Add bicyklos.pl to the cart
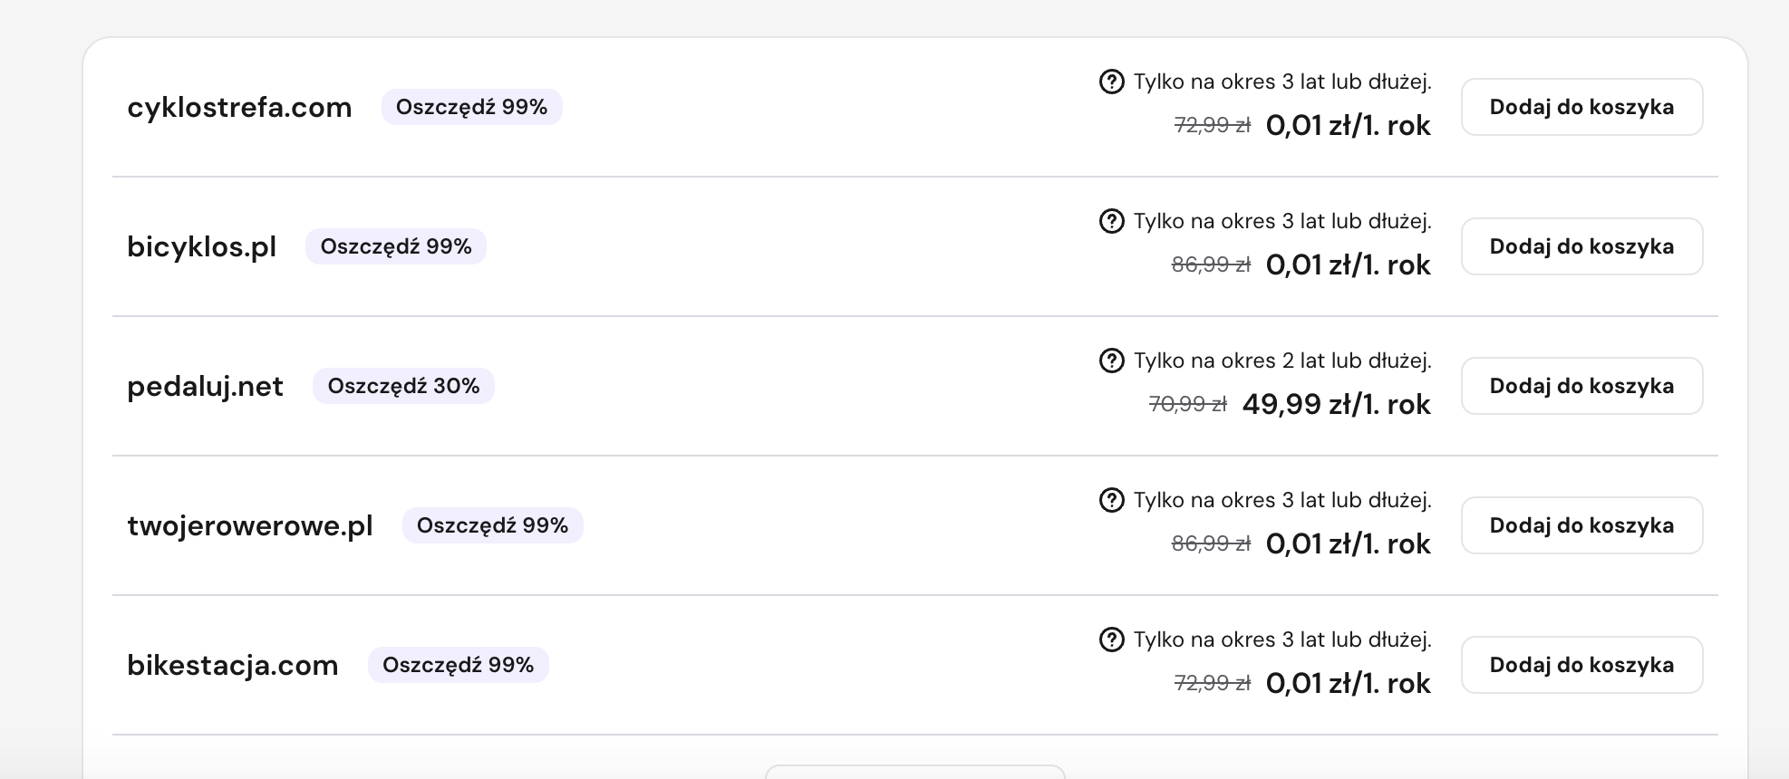1789x779 pixels. [x=1581, y=246]
